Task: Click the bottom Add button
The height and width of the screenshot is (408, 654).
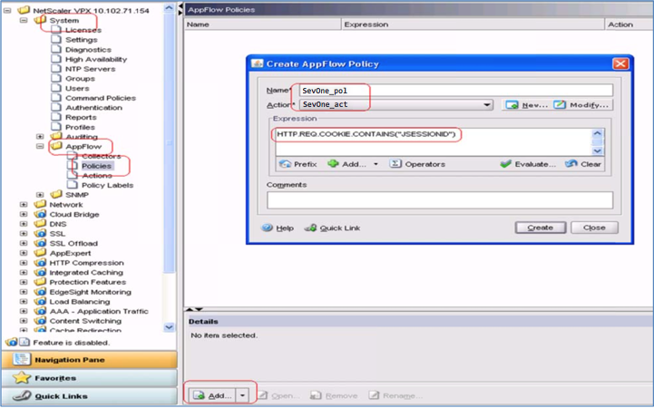Action: point(213,395)
